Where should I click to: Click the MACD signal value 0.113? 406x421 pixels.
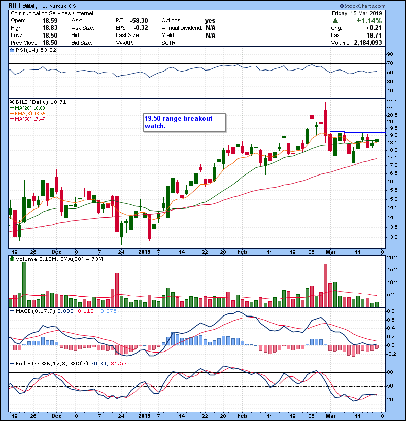pyautogui.click(x=86, y=311)
